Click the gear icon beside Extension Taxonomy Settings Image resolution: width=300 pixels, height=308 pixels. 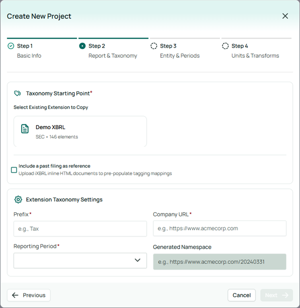click(x=18, y=200)
